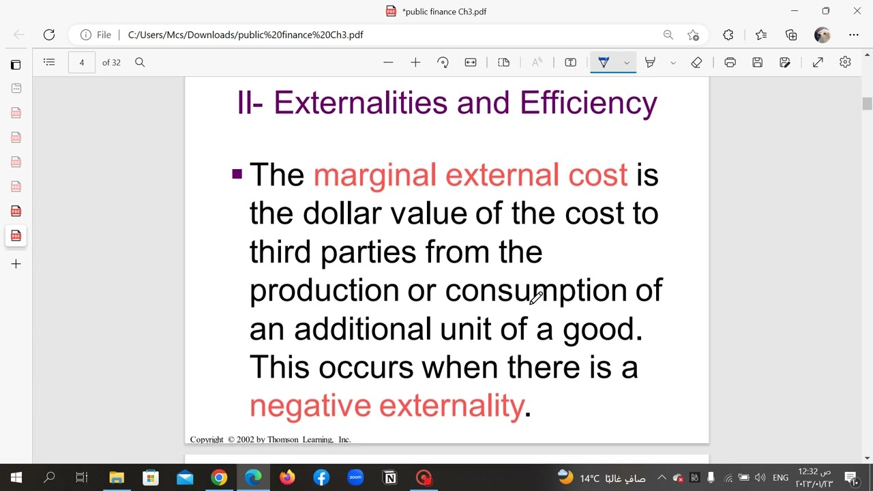Open Task View

click(x=82, y=477)
